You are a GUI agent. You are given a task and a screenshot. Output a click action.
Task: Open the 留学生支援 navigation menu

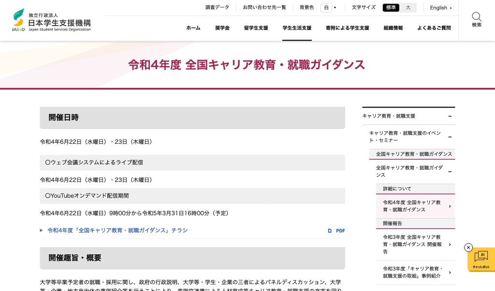click(256, 28)
